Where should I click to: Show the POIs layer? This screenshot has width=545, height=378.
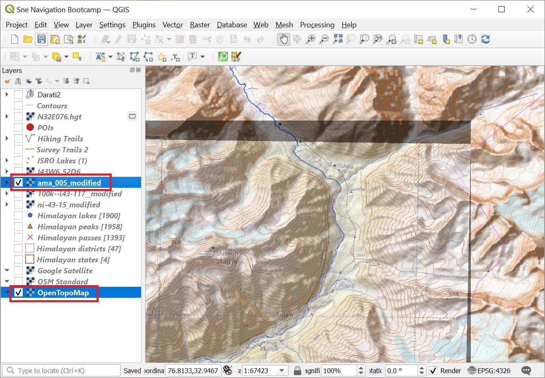[18, 127]
